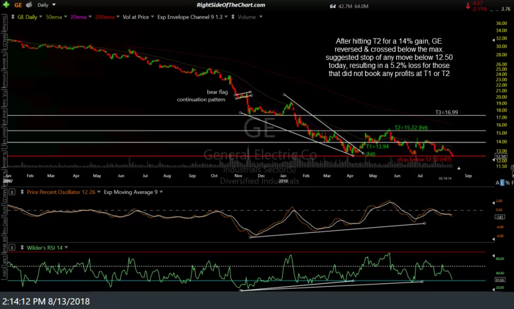Viewport: 514px width, 309px height.
Task: Open Exp Moving Average 9 dropdown
Action: point(161,192)
